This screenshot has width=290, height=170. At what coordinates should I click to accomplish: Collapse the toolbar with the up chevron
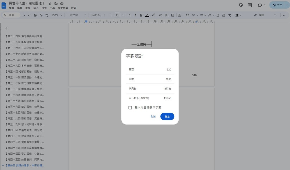coord(284,15)
